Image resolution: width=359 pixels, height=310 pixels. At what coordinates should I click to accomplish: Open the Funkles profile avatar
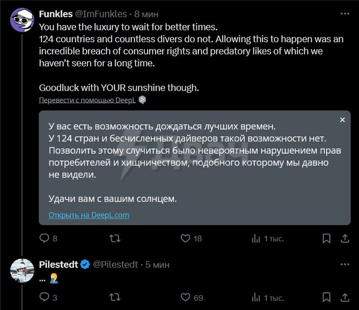(x=22, y=20)
